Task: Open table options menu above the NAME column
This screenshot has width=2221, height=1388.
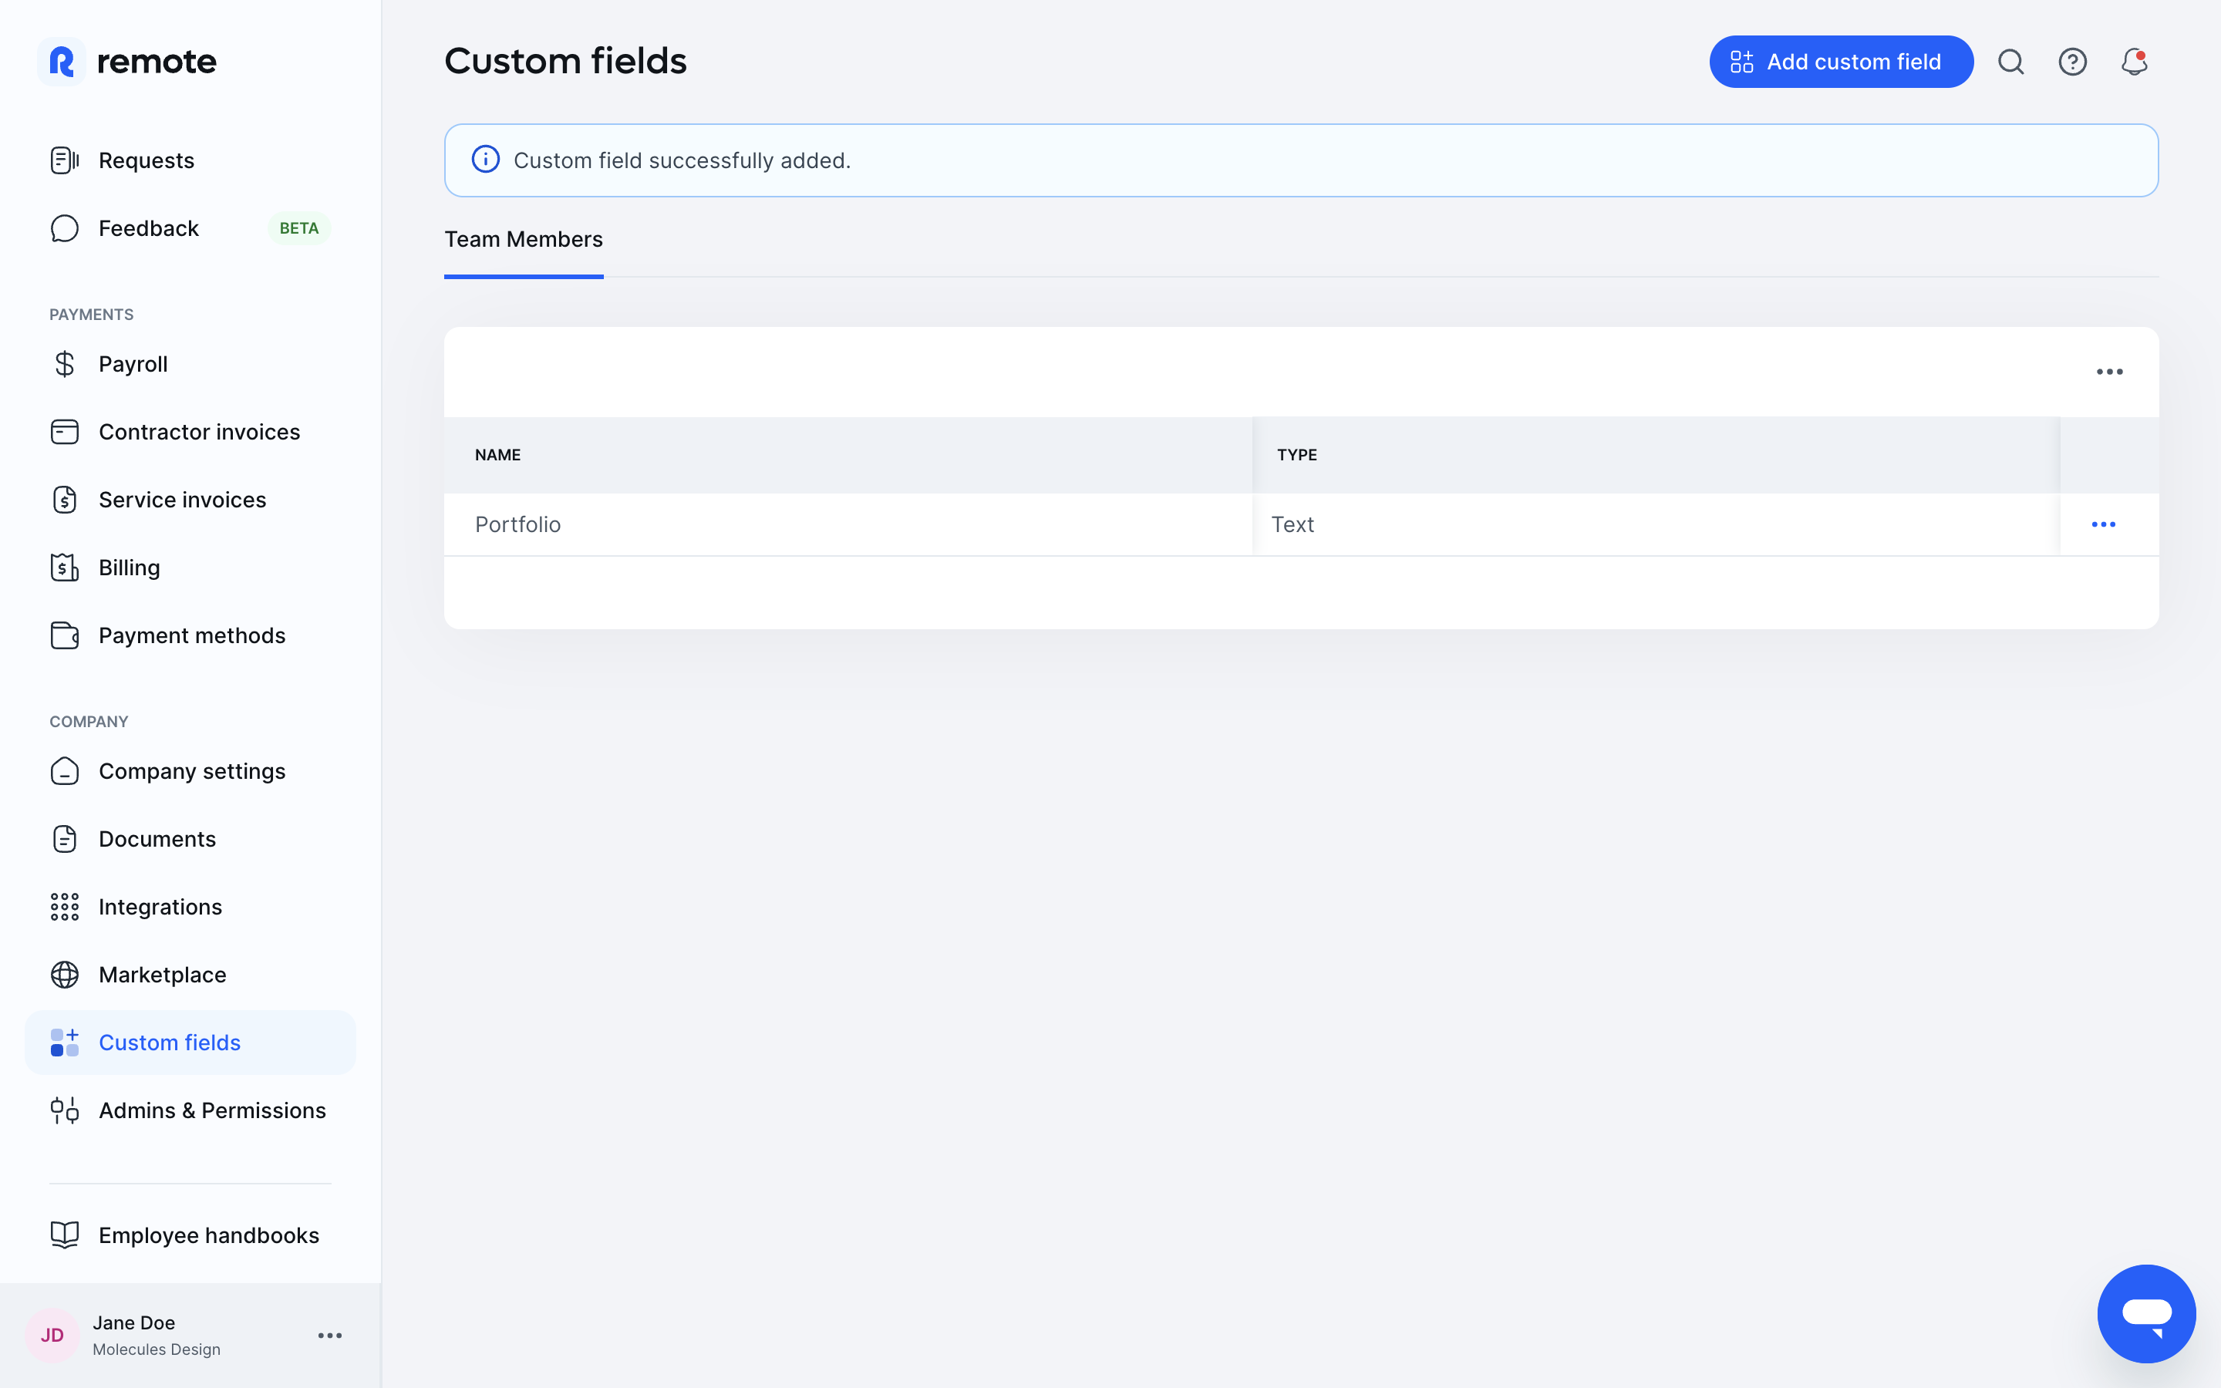Action: coord(2109,372)
